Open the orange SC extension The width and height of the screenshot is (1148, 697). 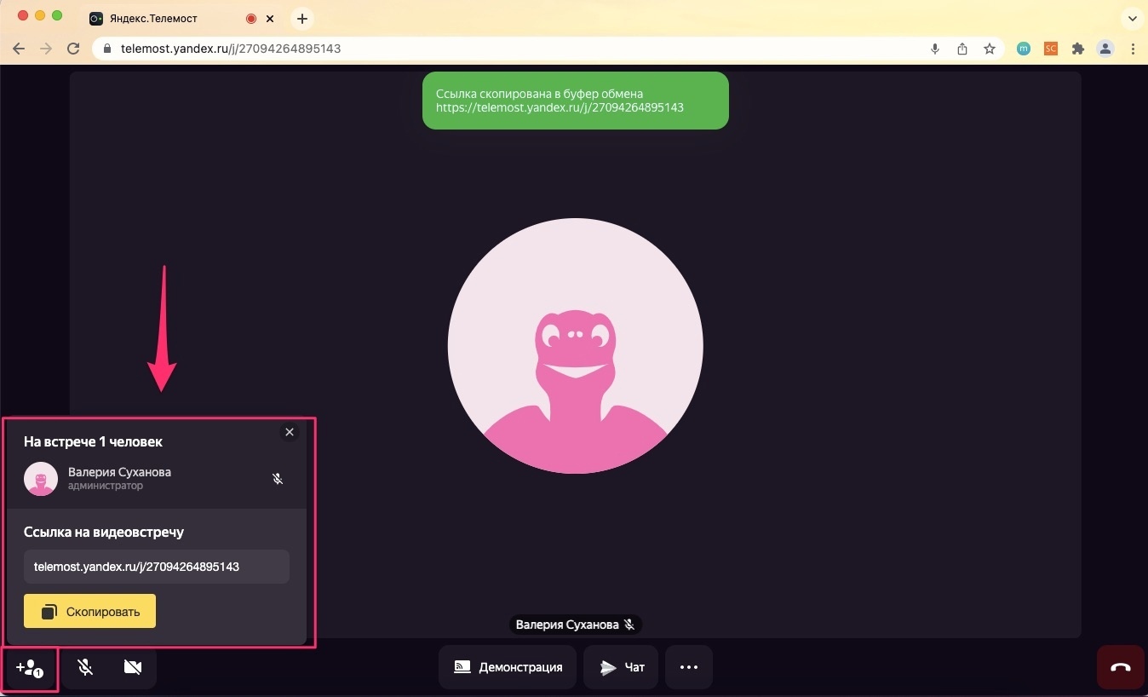click(1051, 49)
